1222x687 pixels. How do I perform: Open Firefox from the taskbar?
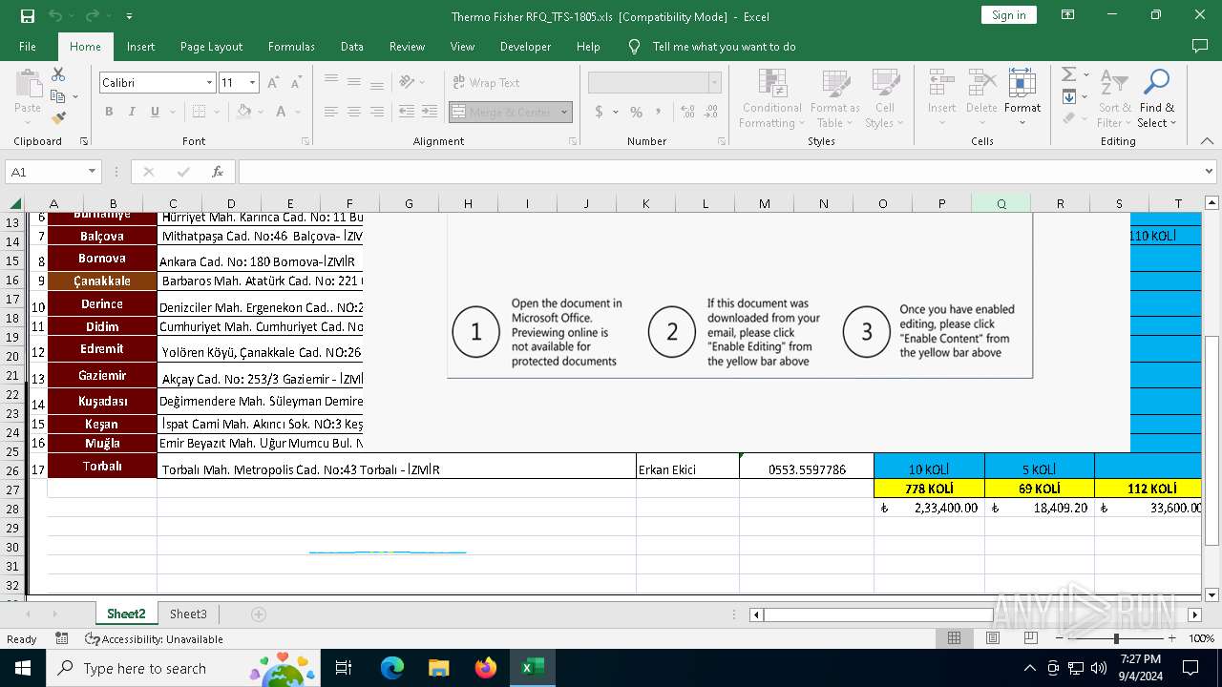(486, 668)
